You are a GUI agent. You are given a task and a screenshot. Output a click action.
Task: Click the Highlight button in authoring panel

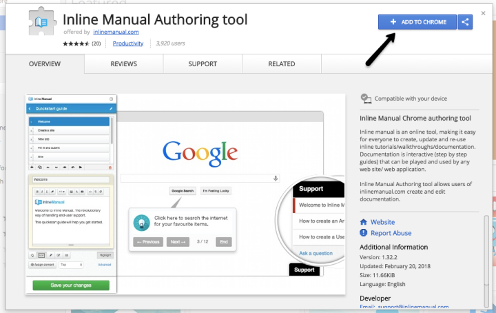105,255
